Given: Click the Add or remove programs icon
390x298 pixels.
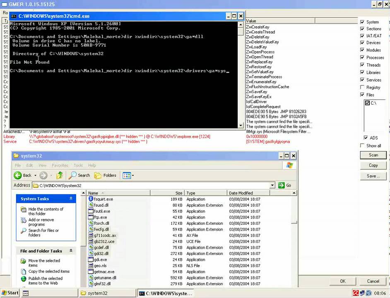Looking at the screenshot, I should [23, 220].
